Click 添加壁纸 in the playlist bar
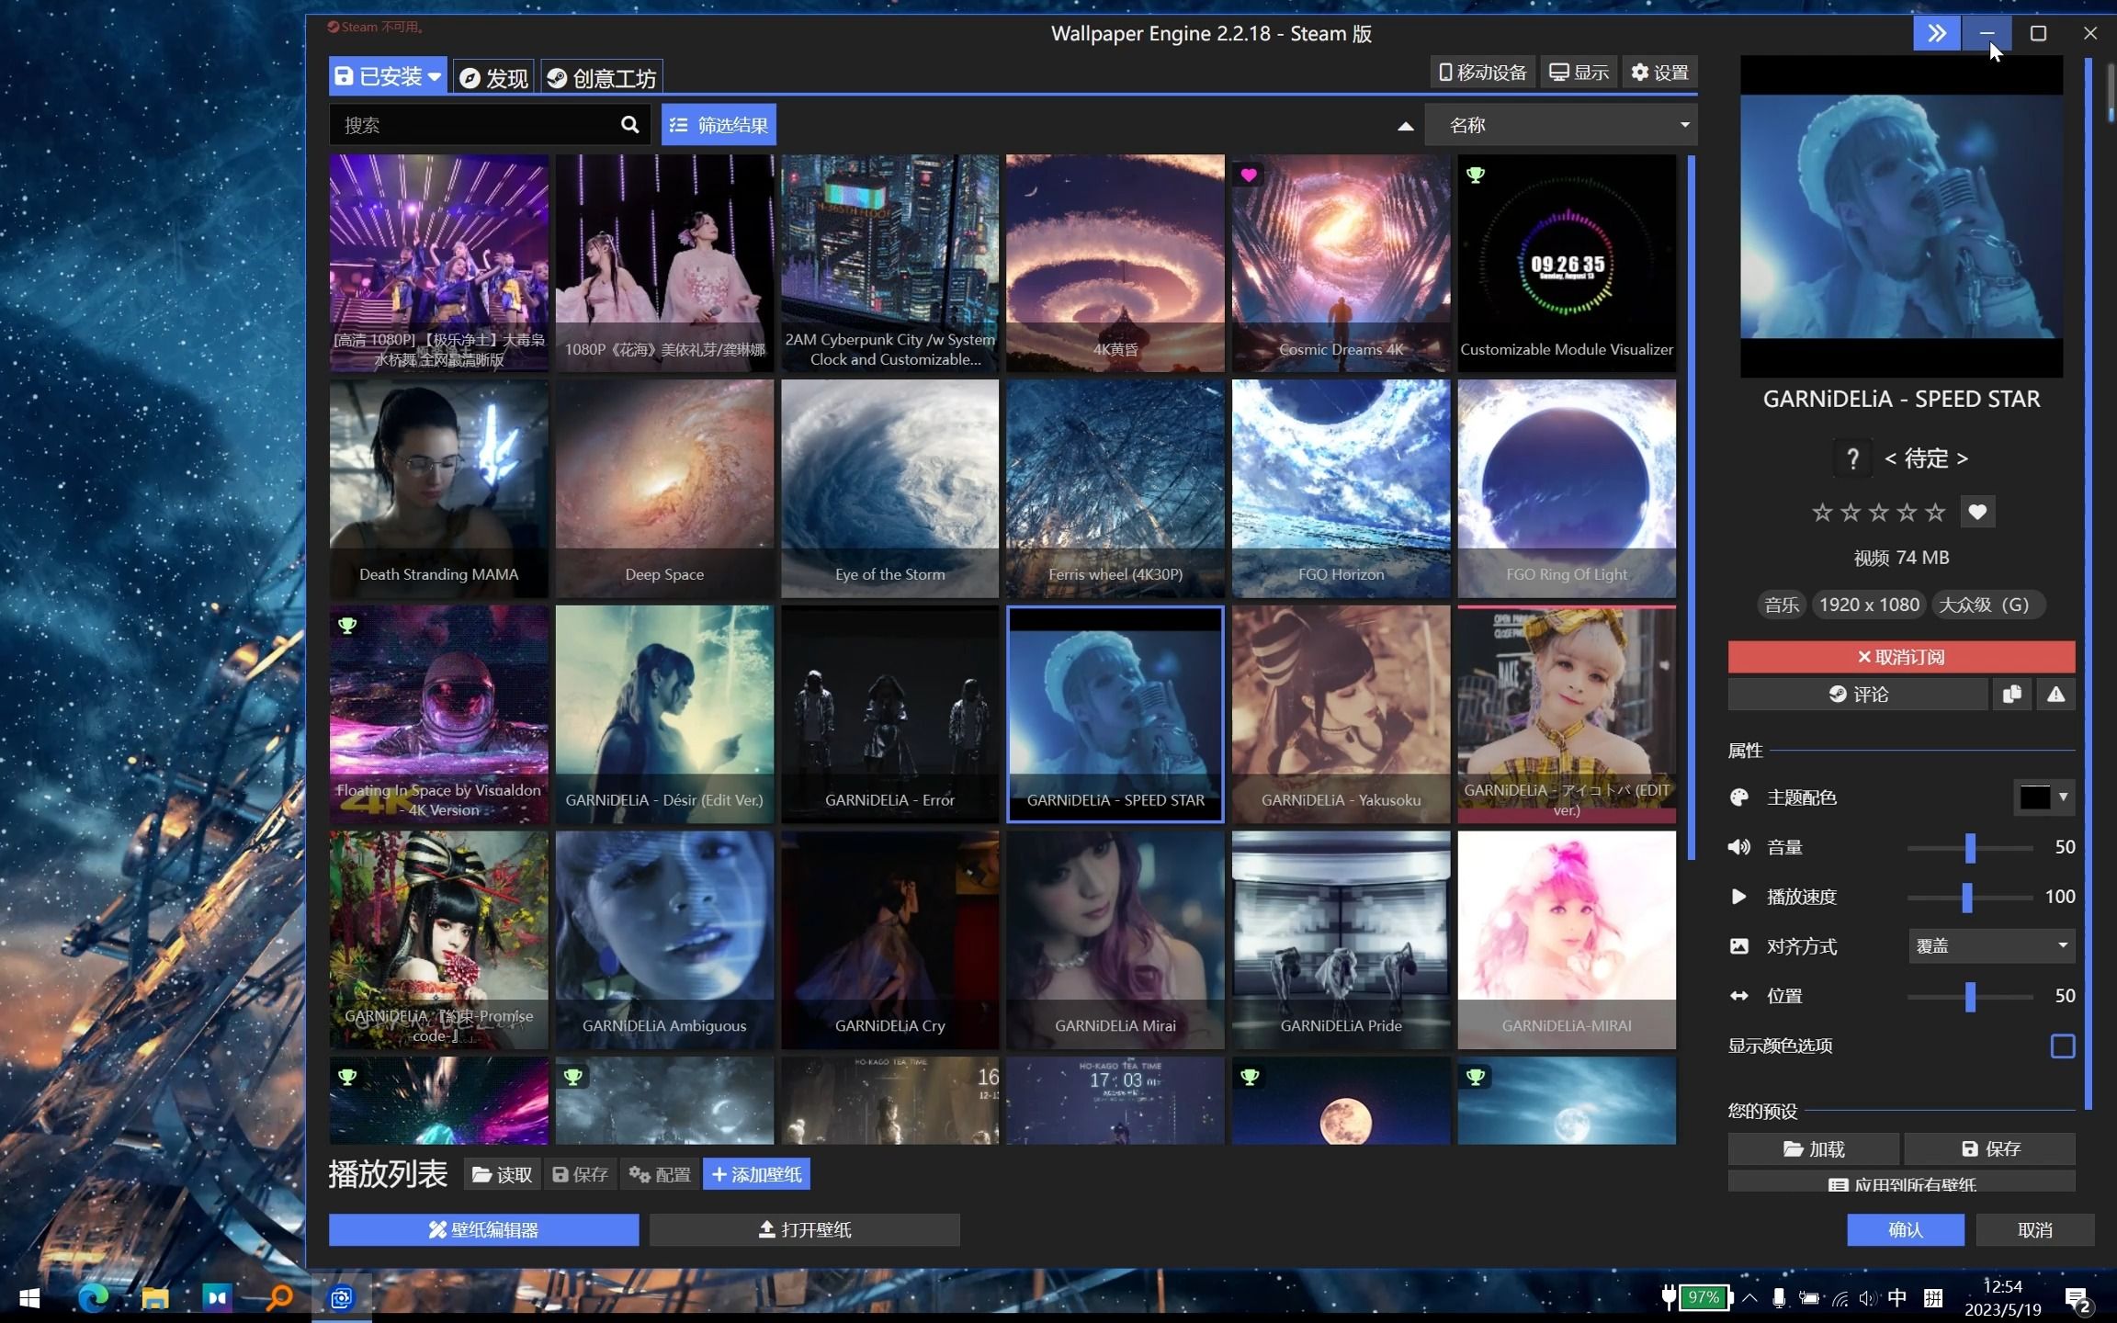Viewport: 2117px width, 1323px height. [x=756, y=1174]
